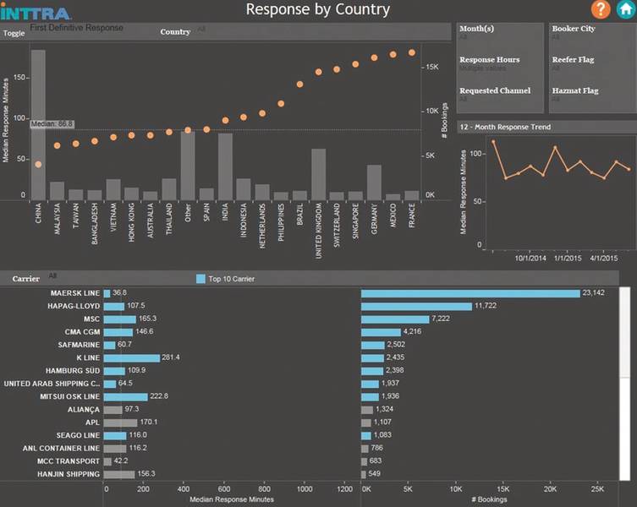Select the HANJIN SHIPPING carrier label
The width and height of the screenshot is (637, 507).
pos(69,475)
